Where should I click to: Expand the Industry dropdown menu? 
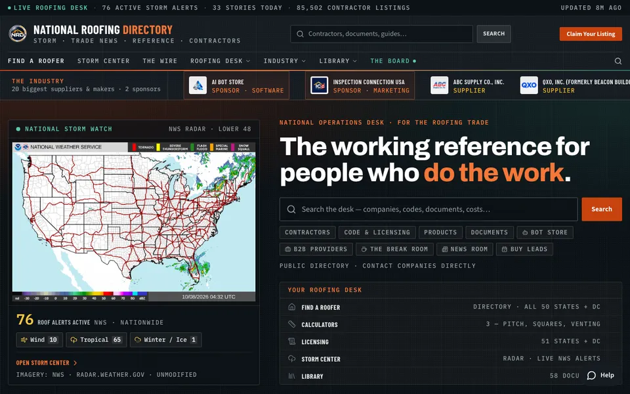(284, 61)
